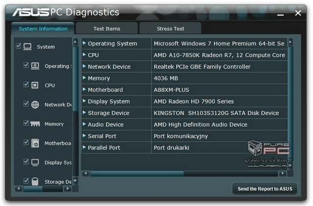This screenshot has height=206, width=313.
Task: Select the System label in sidebar
Action: click(45, 47)
